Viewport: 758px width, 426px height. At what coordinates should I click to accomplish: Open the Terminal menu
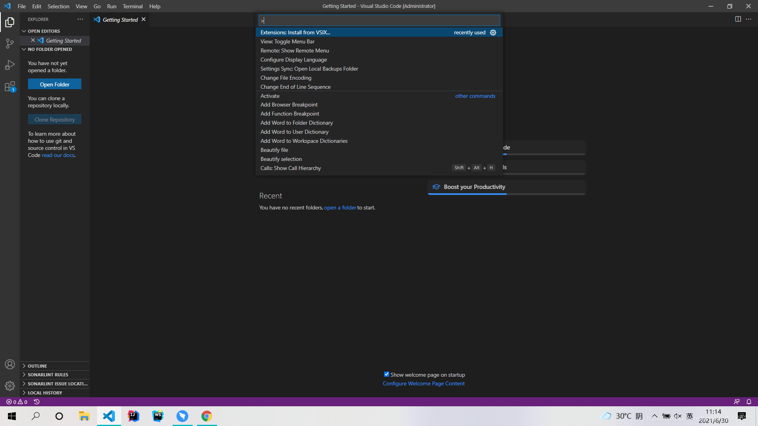pos(132,6)
